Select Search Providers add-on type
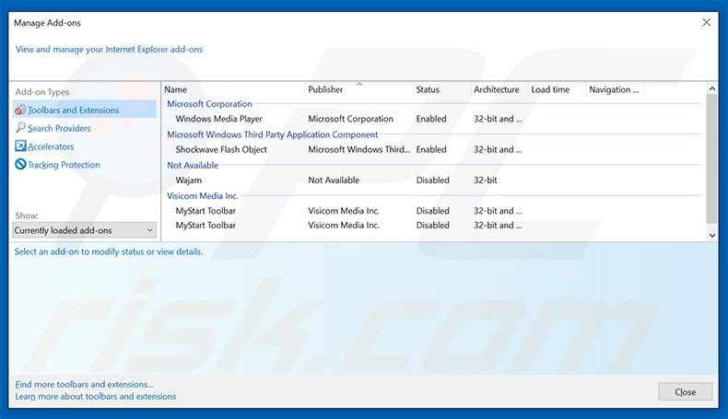 tap(59, 128)
